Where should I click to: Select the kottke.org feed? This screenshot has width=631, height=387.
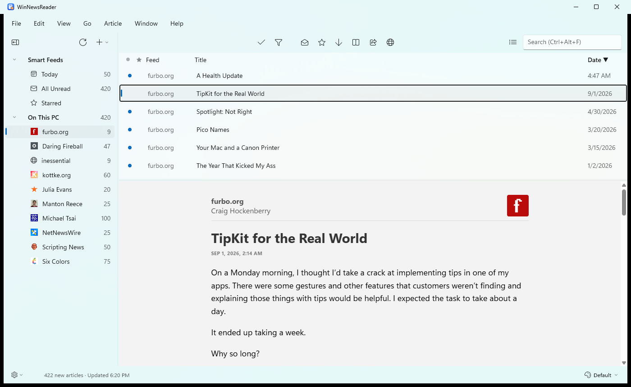[60, 175]
